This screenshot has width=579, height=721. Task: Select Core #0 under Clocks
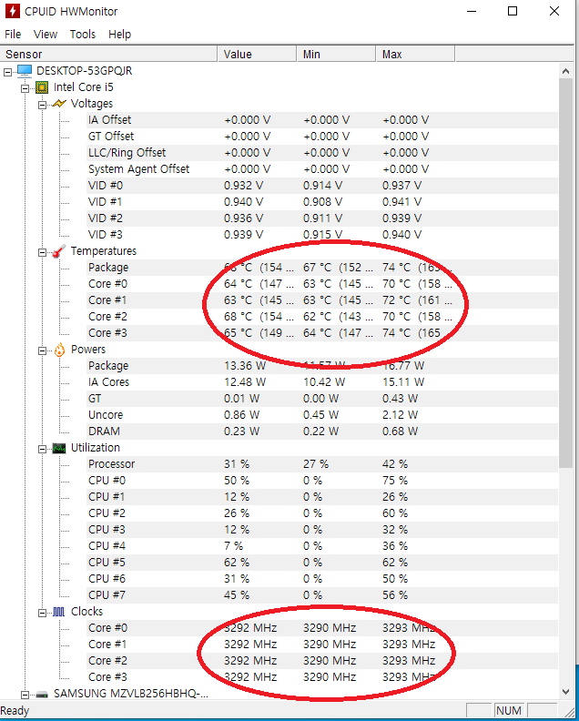coord(322,628)
